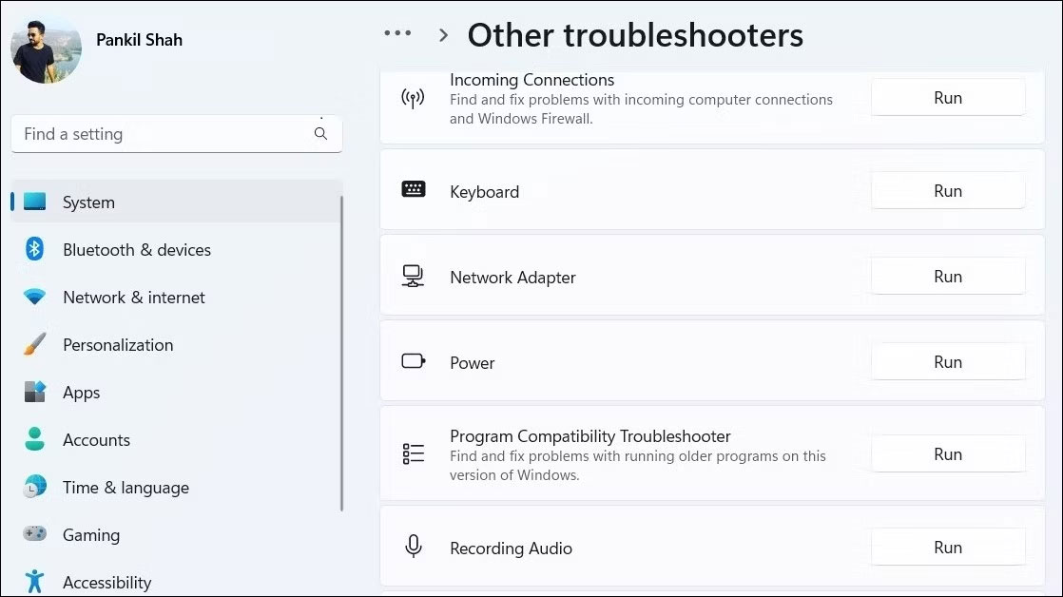Image resolution: width=1063 pixels, height=597 pixels.
Task: Click the Network Adapter monitor icon
Action: click(x=413, y=277)
